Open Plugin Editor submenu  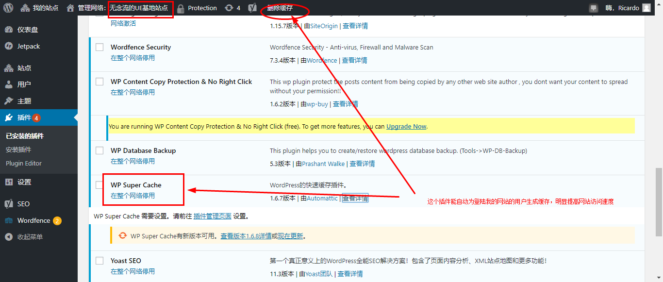24,164
